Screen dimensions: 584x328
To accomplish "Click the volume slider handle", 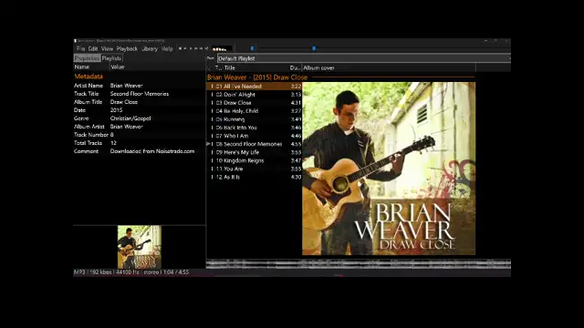I will pos(252,48).
